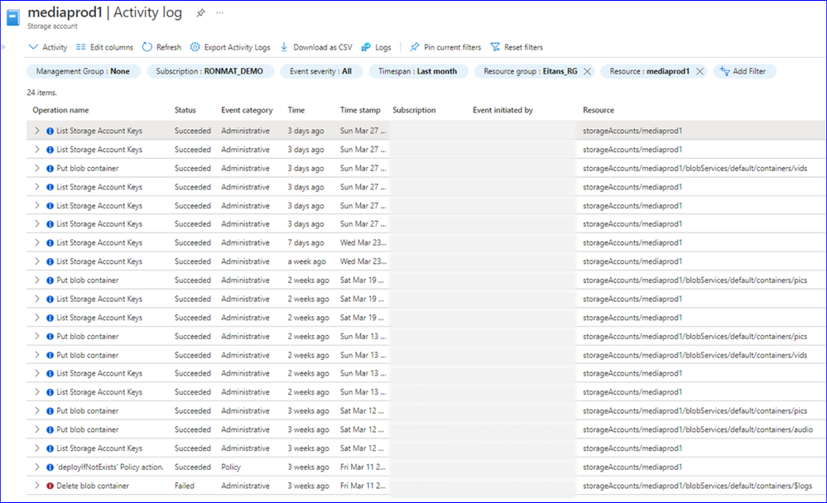Expand List Storage Account Keys 3 weeks ago row

click(x=37, y=448)
